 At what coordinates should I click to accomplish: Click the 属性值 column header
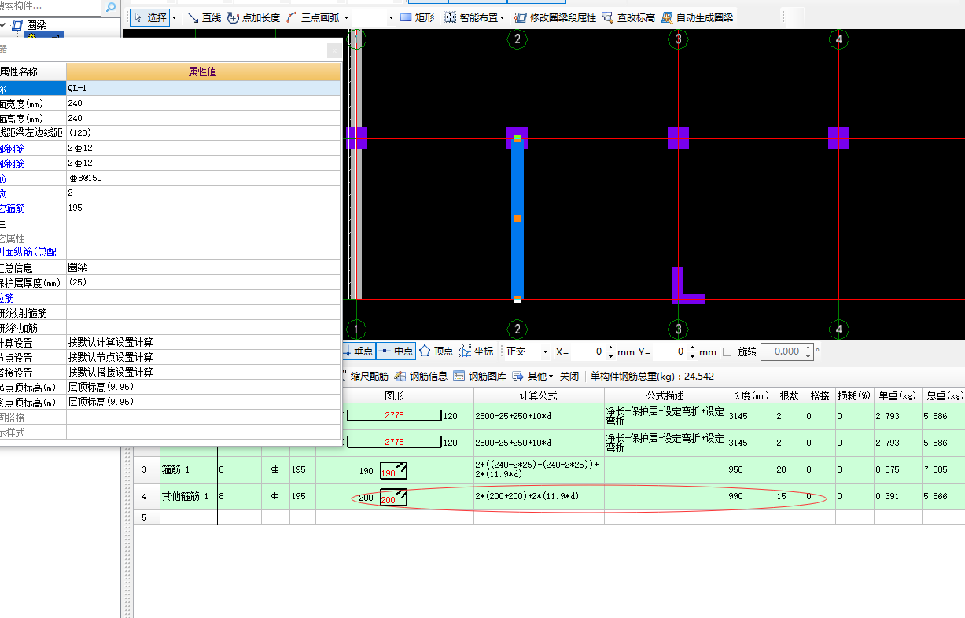(x=203, y=72)
